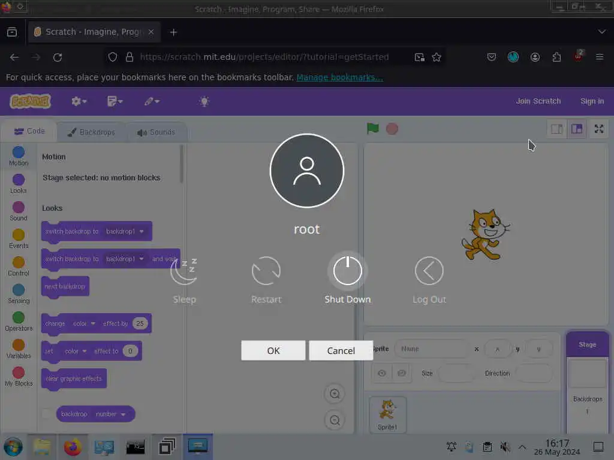Click the clear graphic effects block
This screenshot has width=614, height=460.
[x=74, y=379]
